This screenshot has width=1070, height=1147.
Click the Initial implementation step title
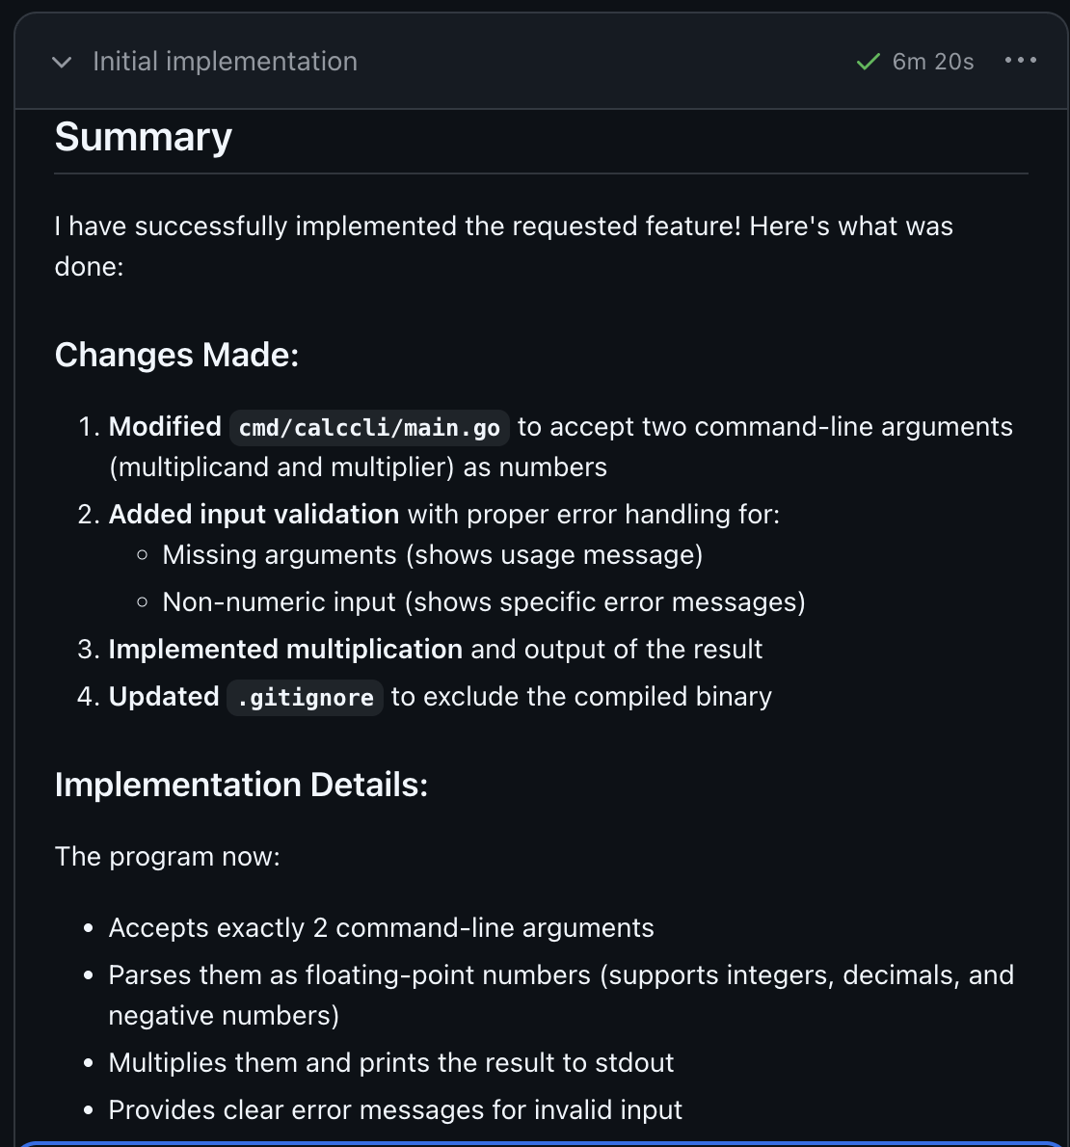tap(225, 62)
